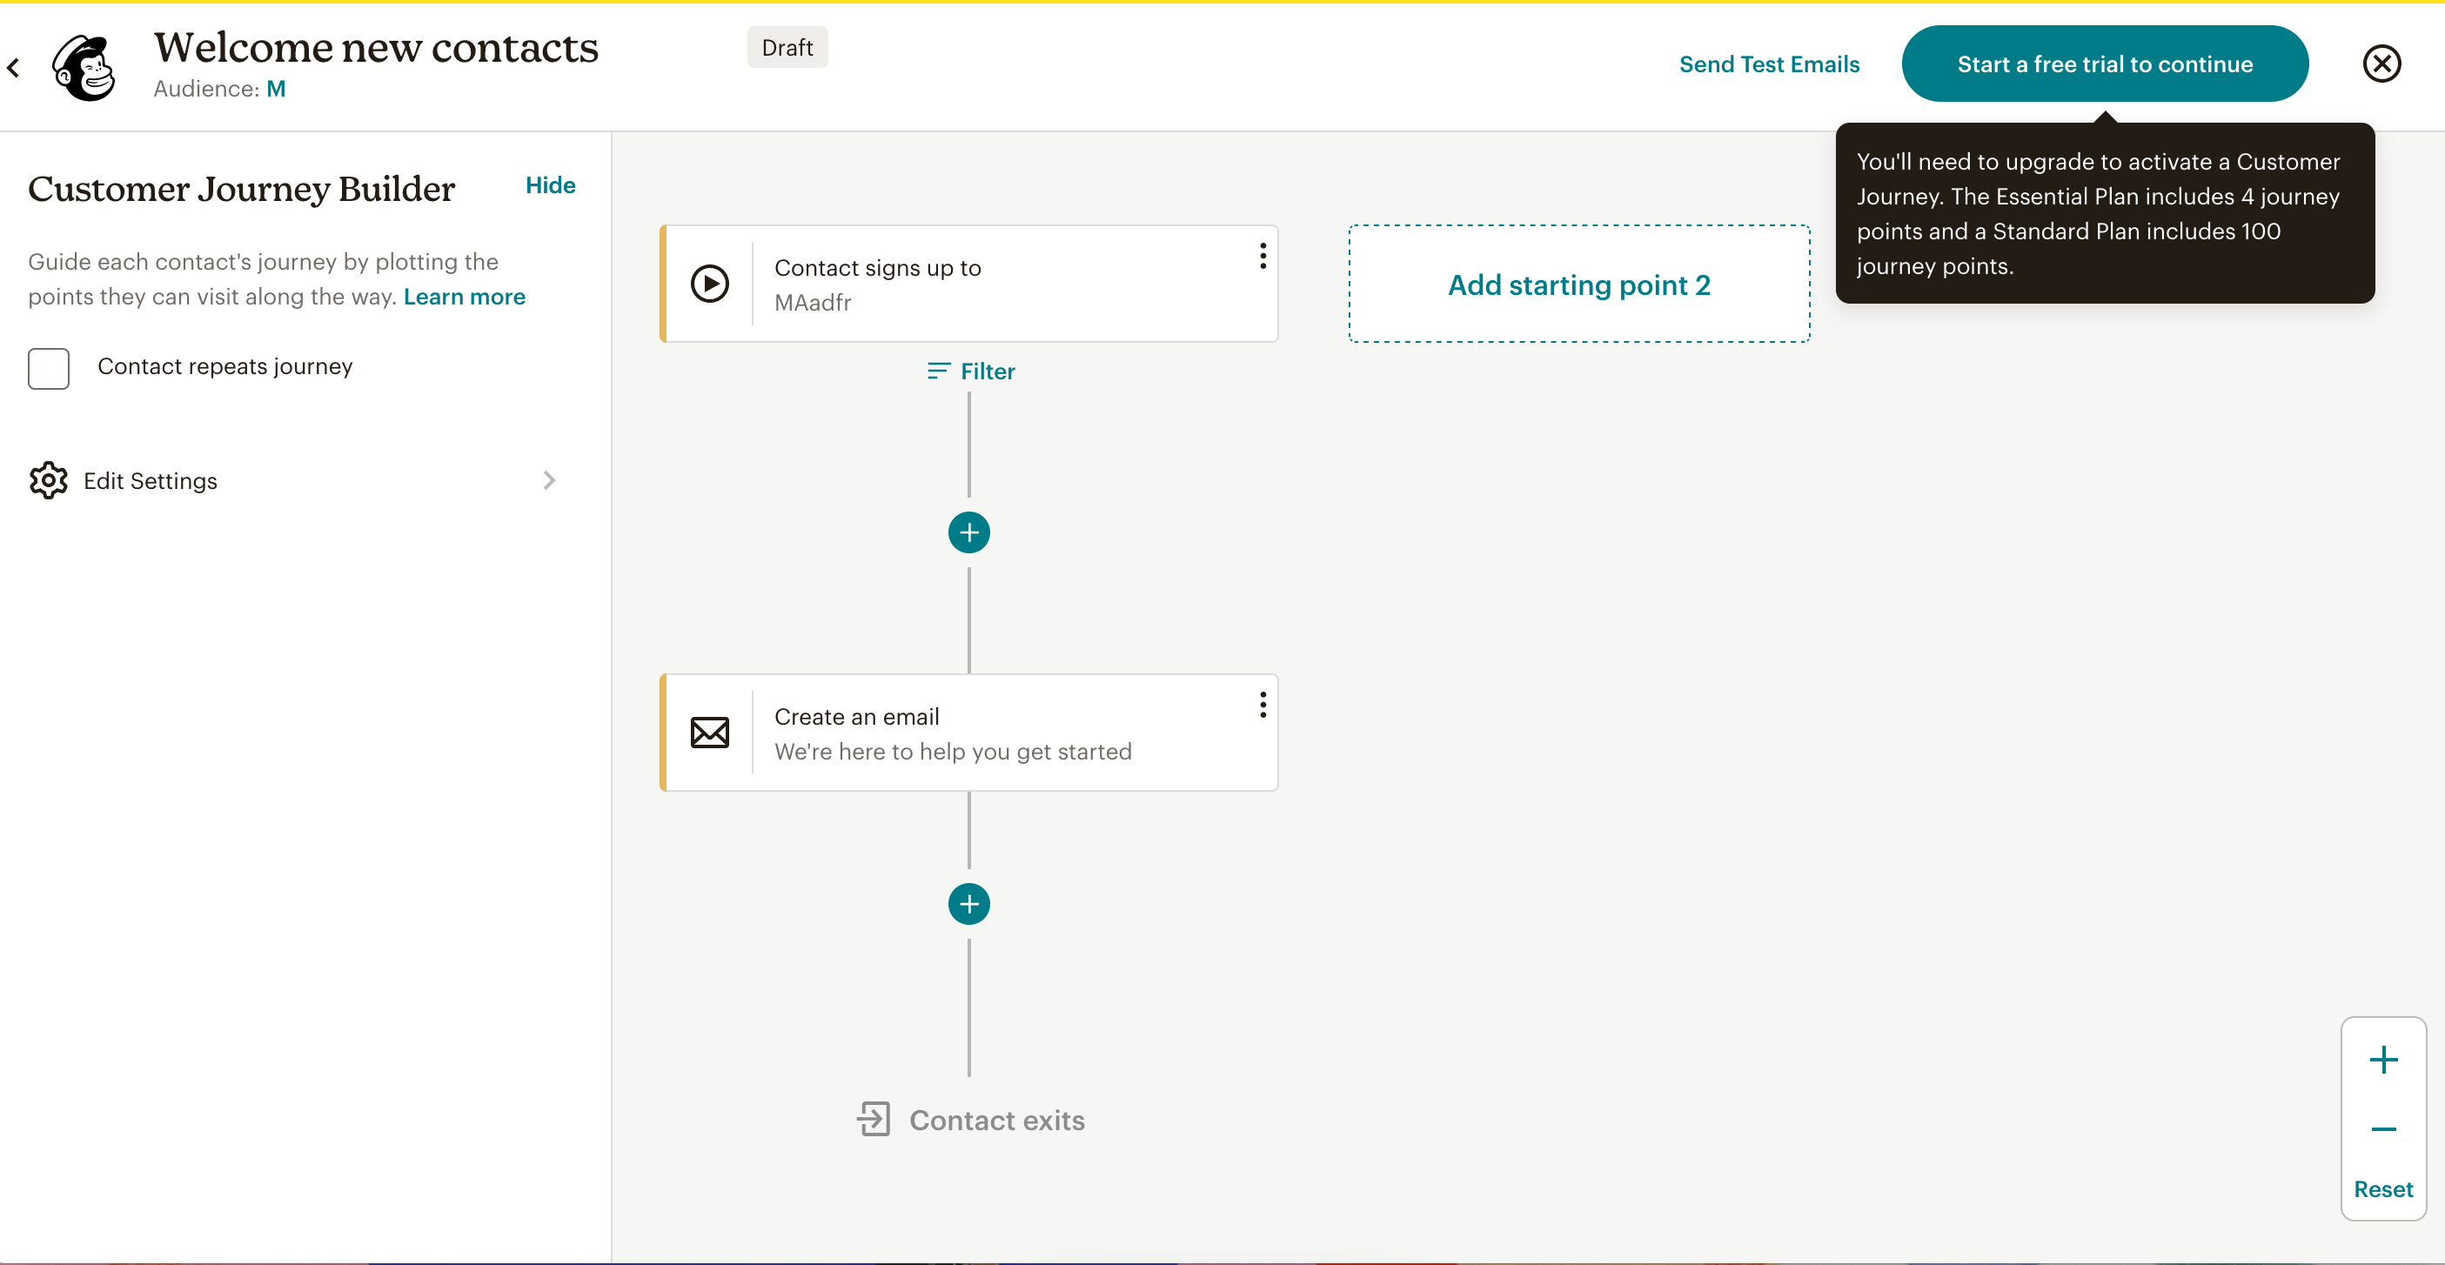Viewport: 2445px width, 1265px height.
Task: Toggle the Contact repeats journey checkbox
Action: click(47, 366)
